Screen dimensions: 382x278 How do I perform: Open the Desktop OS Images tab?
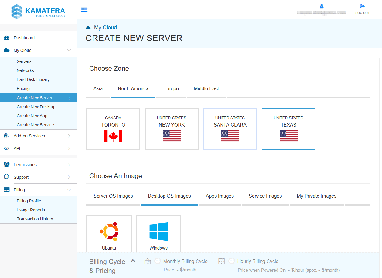pyautogui.click(x=169, y=196)
